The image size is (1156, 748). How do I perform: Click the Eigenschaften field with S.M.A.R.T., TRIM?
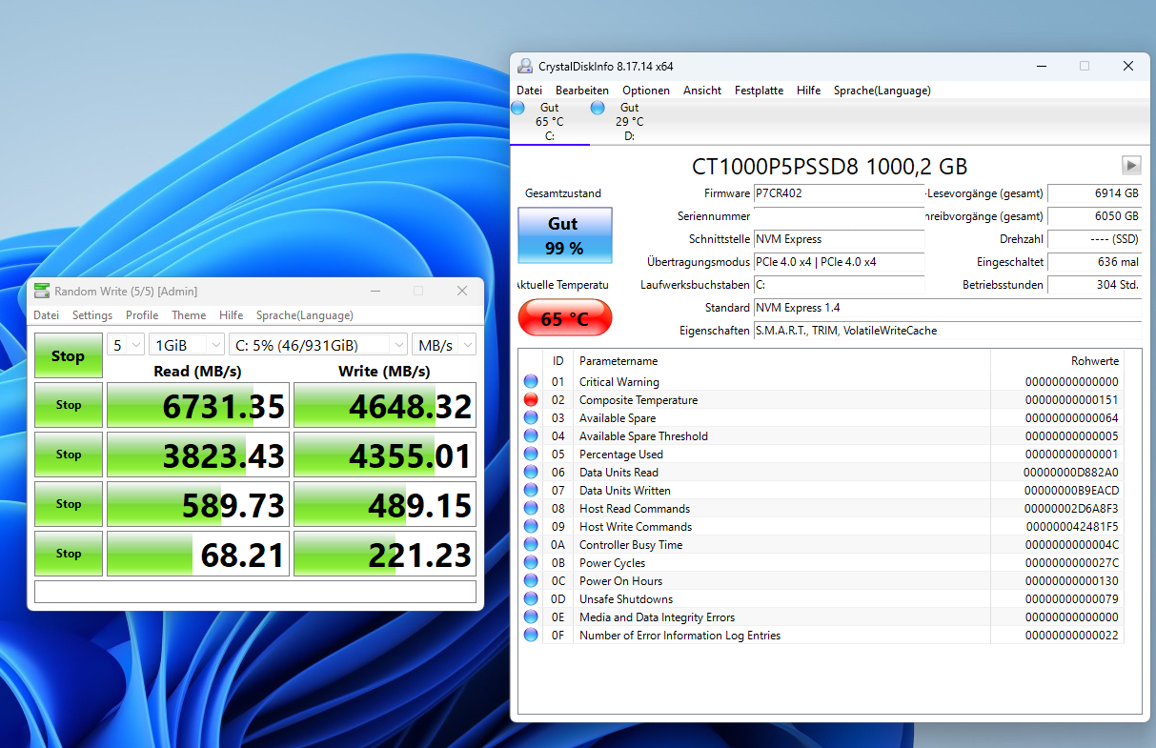(947, 331)
